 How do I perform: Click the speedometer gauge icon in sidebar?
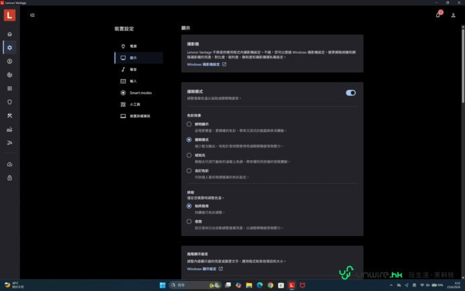coord(9,164)
